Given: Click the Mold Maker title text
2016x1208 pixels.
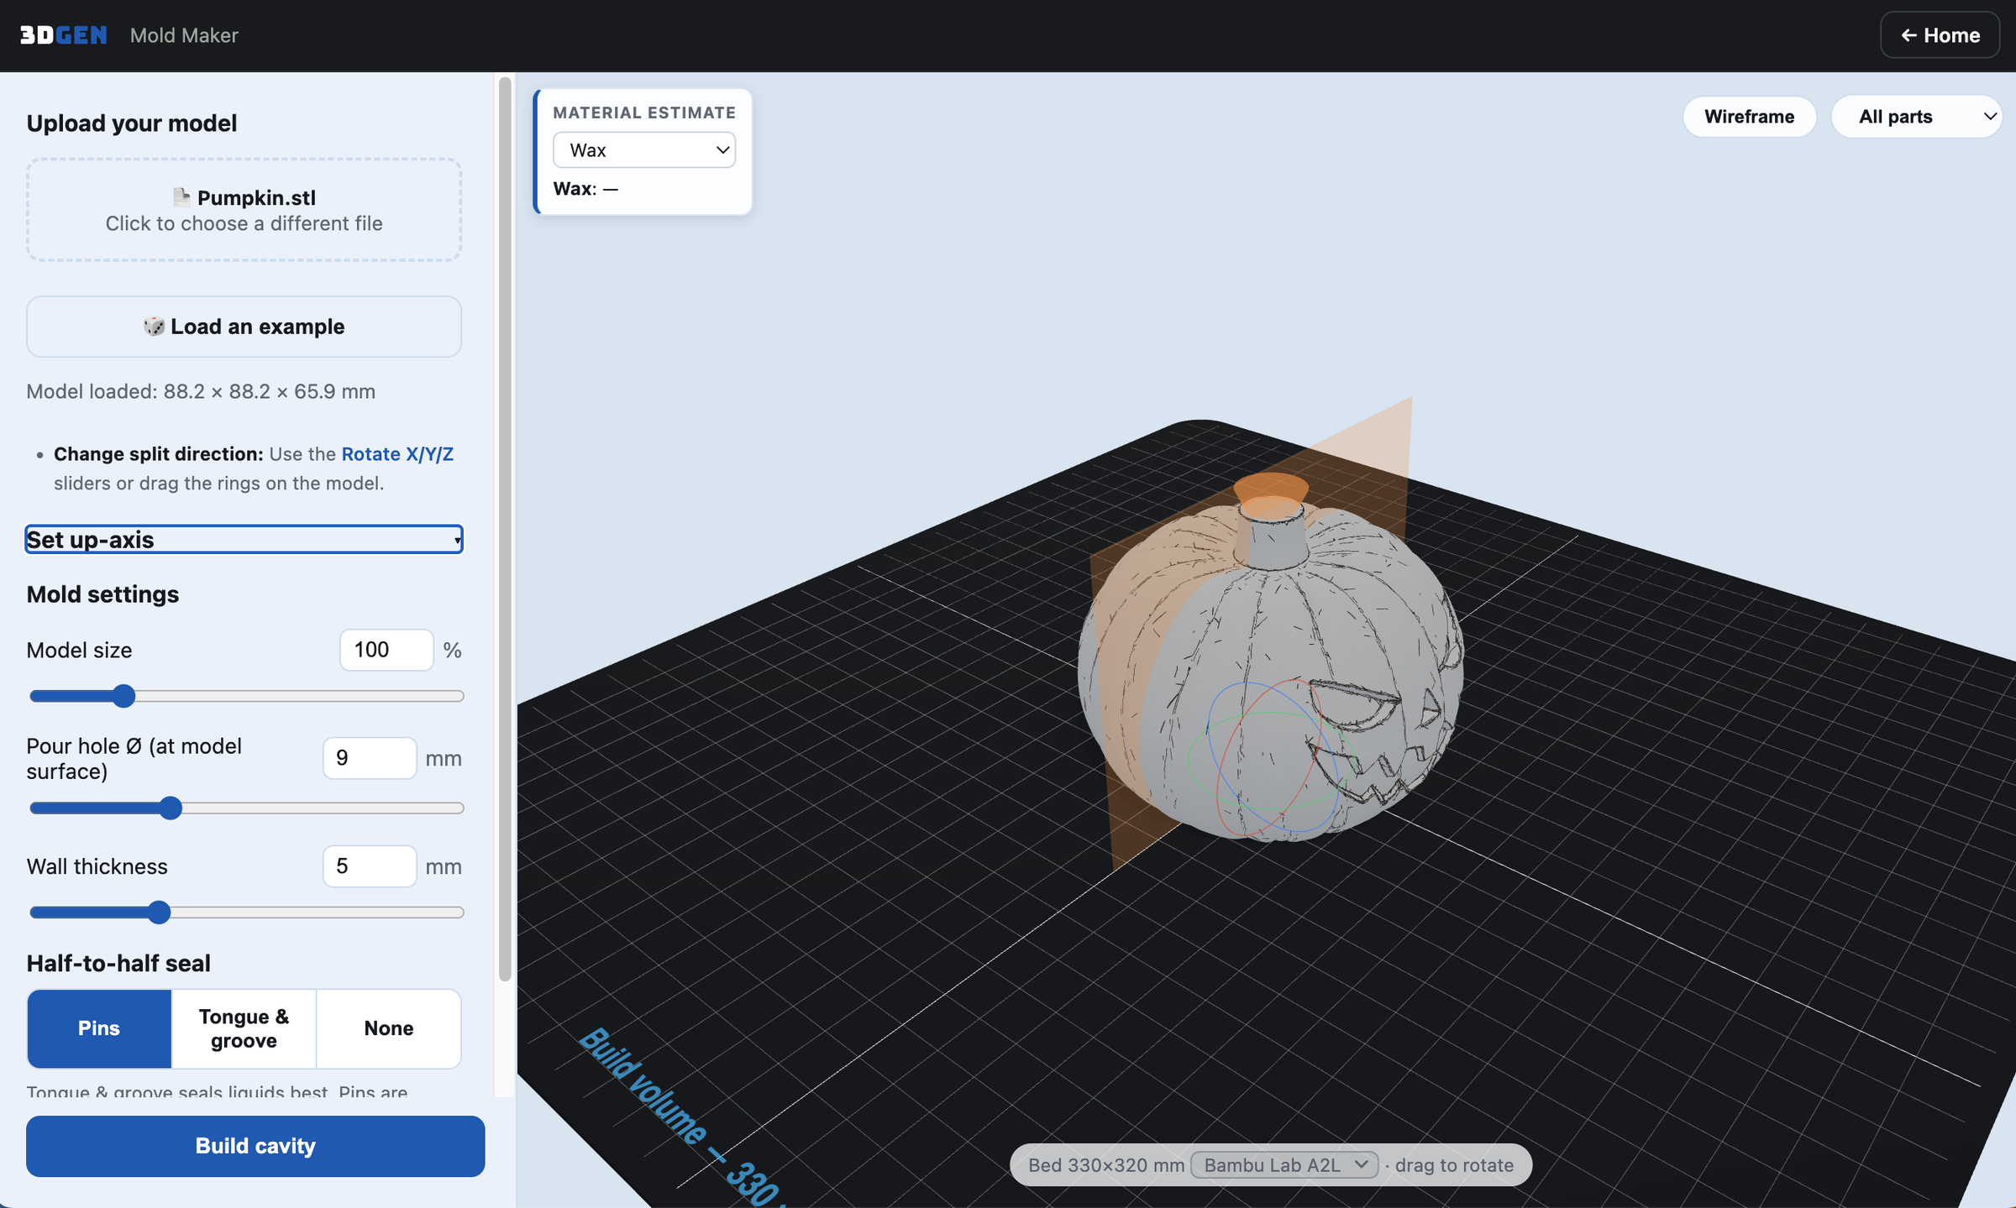Looking at the screenshot, I should point(184,35).
